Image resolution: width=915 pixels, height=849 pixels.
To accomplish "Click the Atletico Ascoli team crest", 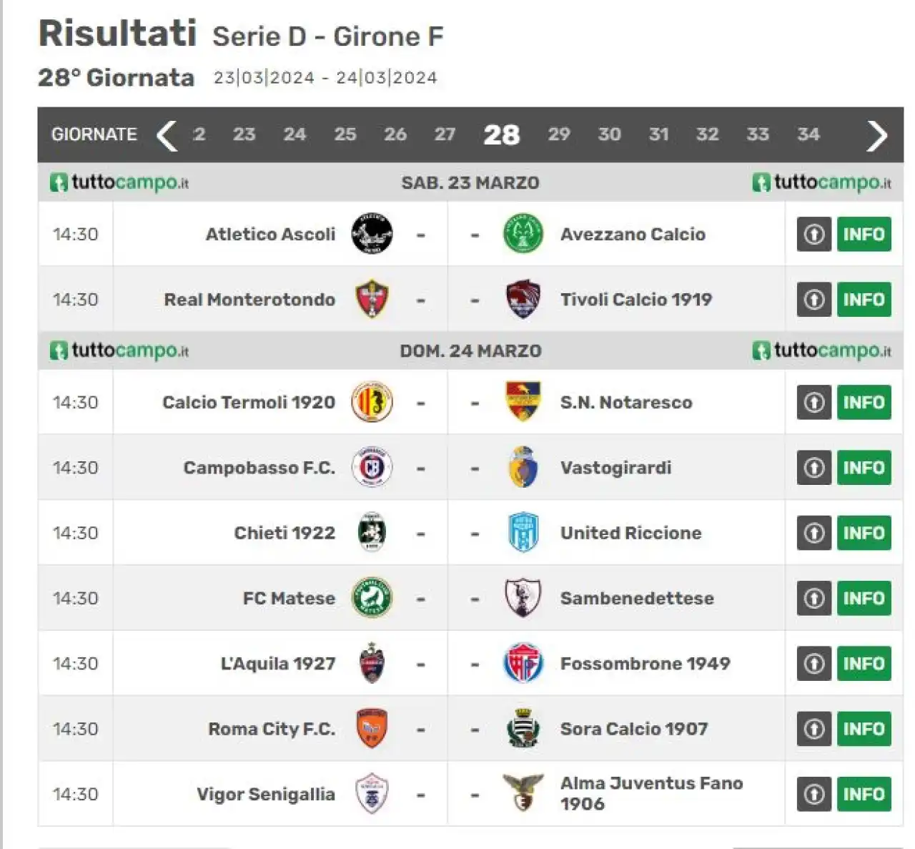I will click(x=372, y=234).
